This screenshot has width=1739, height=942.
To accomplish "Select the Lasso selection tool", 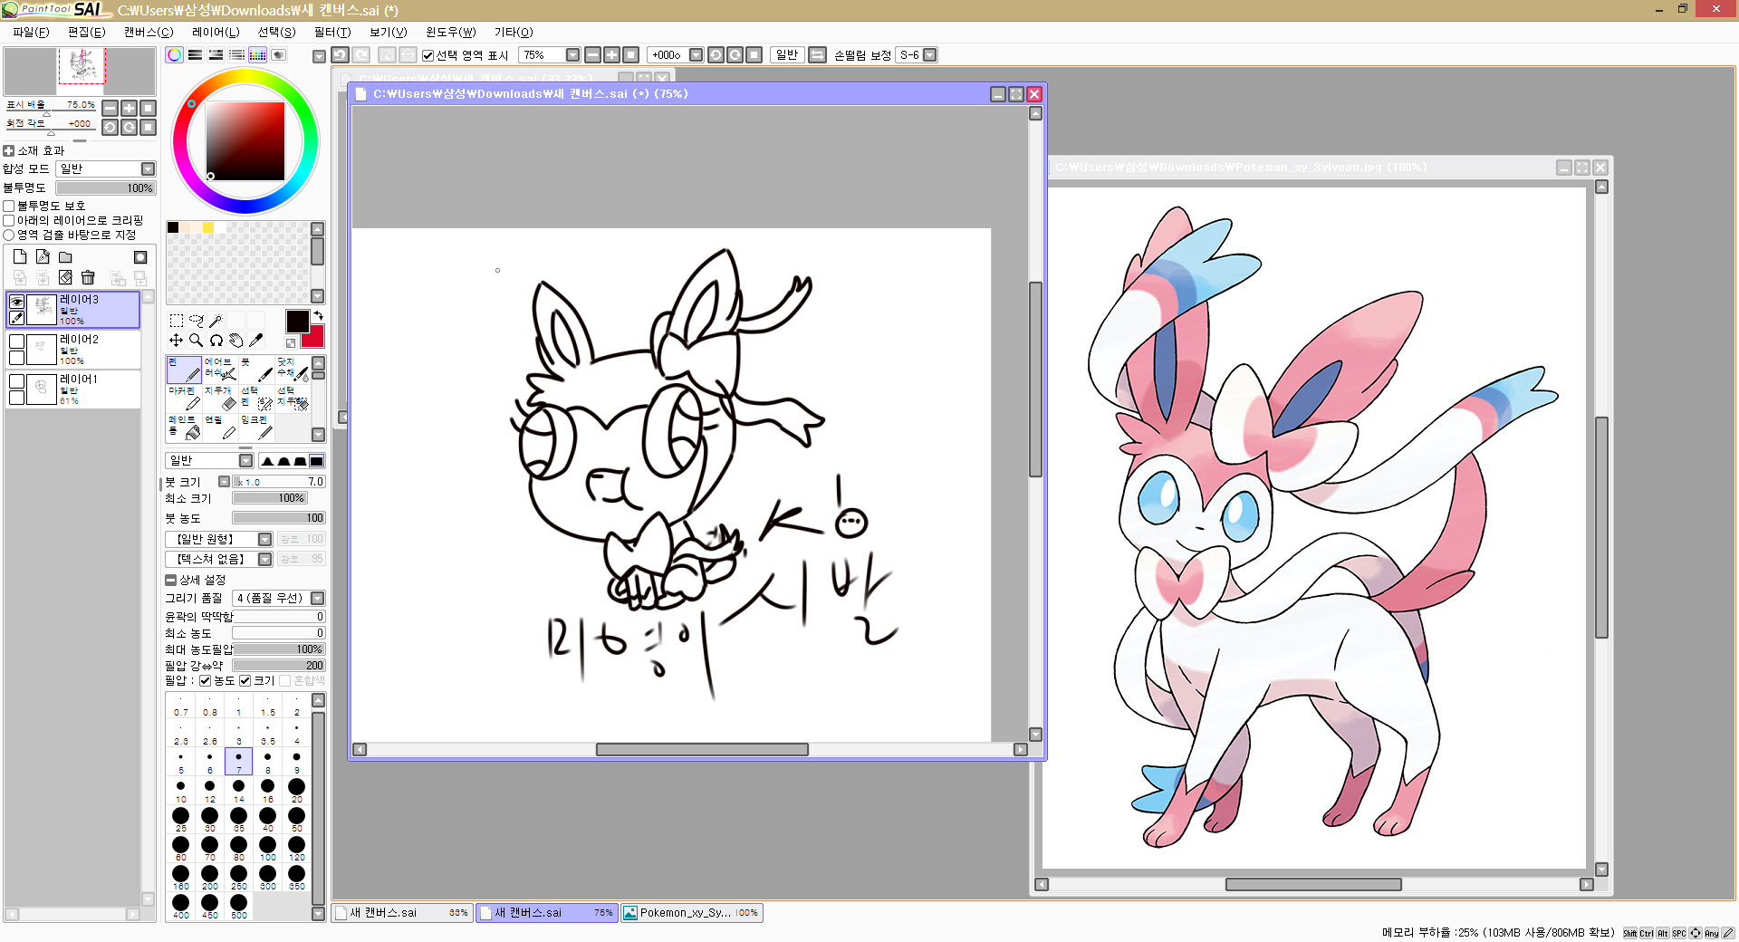I will pyautogui.click(x=196, y=321).
